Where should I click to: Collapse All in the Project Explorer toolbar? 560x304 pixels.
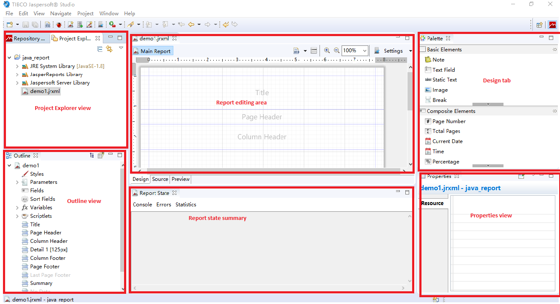pos(100,48)
